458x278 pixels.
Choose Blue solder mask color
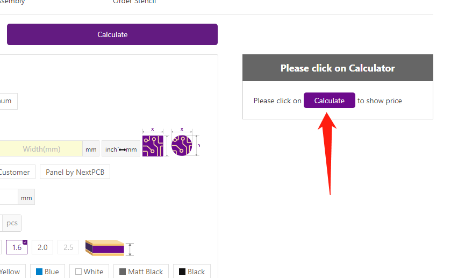pos(47,272)
